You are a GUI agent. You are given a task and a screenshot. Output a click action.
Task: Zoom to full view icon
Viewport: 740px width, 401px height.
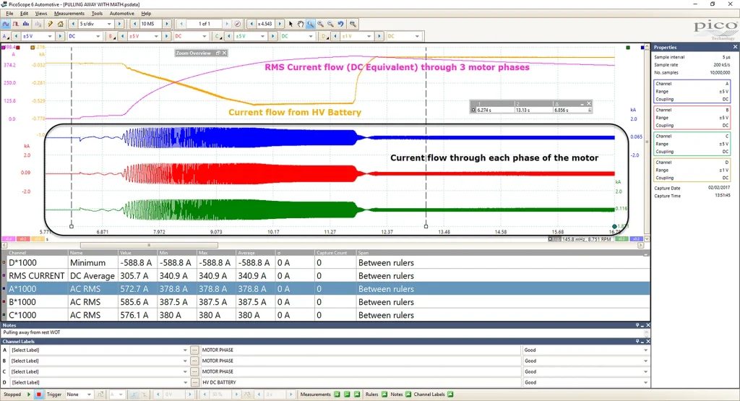353,24
